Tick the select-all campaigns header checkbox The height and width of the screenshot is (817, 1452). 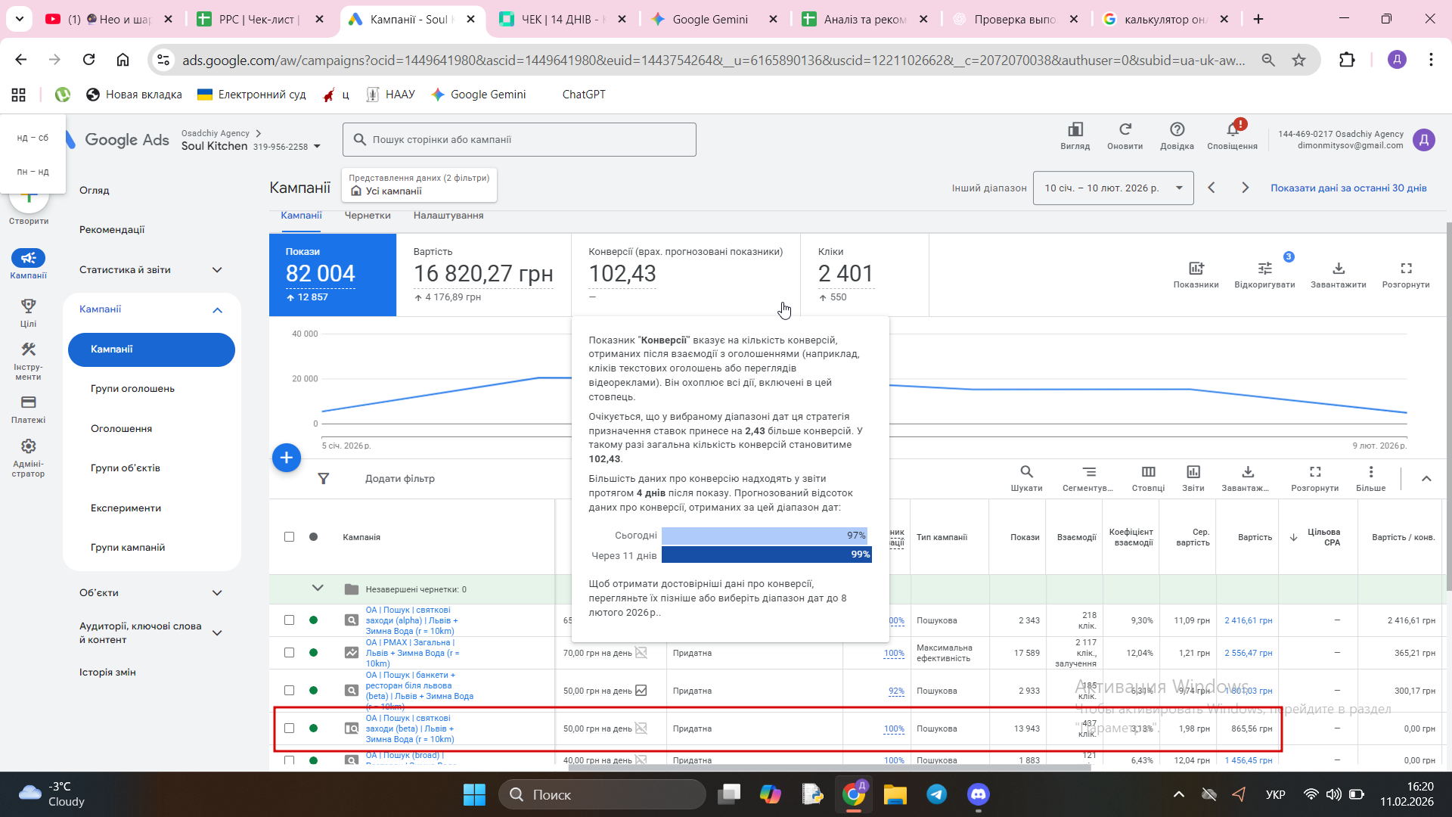tap(289, 537)
